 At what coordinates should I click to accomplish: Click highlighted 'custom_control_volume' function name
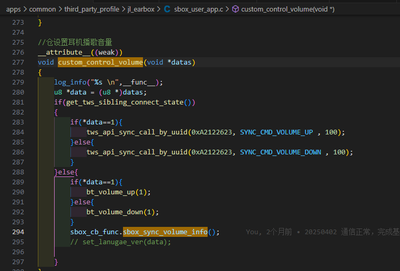point(100,62)
